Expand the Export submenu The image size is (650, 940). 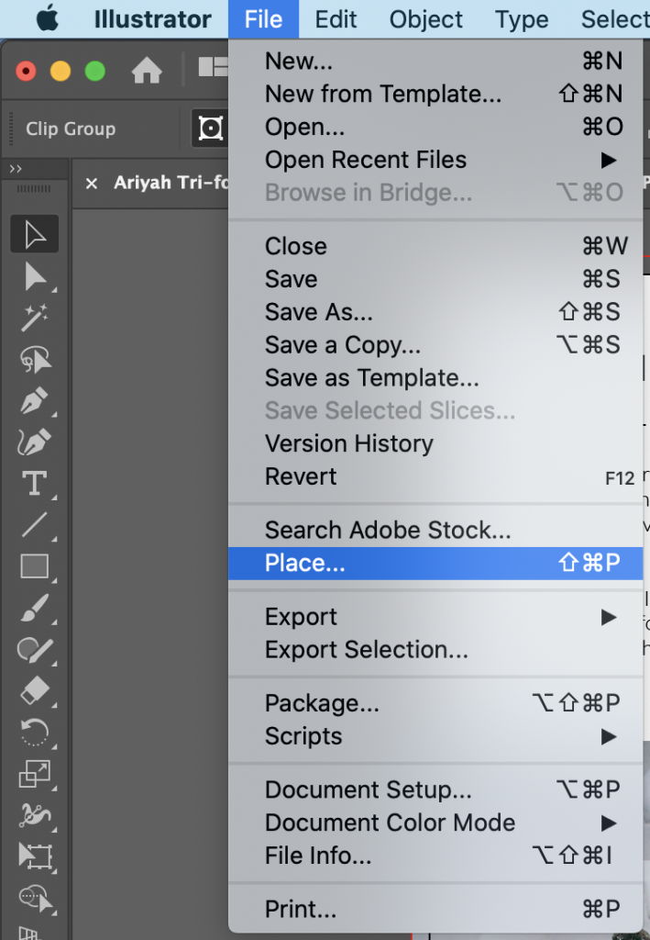435,617
